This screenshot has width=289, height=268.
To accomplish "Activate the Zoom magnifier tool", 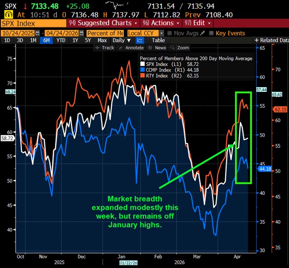I will [180, 48].
